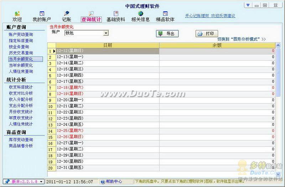Select the 查询统计 magnifier icon
The image size is (285, 187).
(x=91, y=14)
